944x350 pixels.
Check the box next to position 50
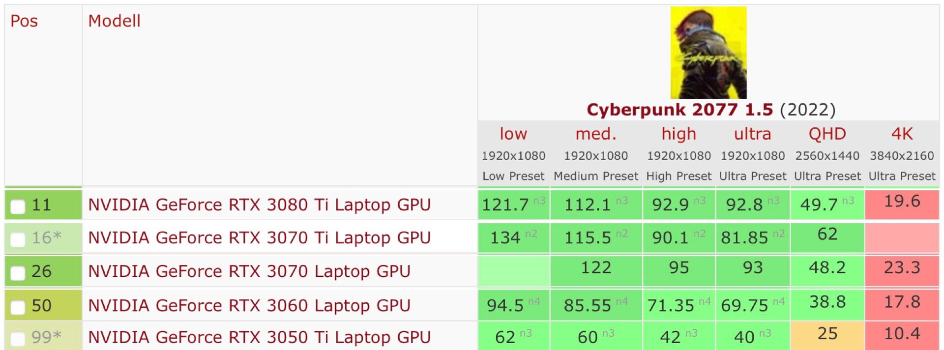tap(18, 307)
